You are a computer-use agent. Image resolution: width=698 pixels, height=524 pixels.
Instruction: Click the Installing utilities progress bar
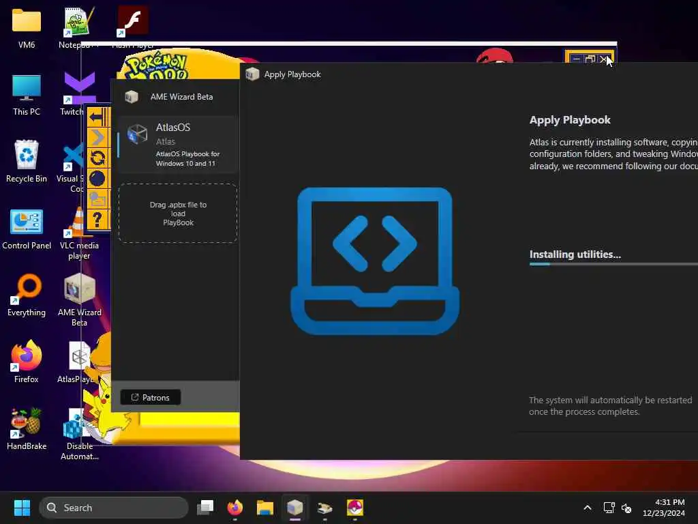[613, 264]
